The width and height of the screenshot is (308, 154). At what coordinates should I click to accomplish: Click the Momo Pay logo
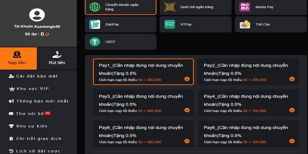tap(245, 7)
